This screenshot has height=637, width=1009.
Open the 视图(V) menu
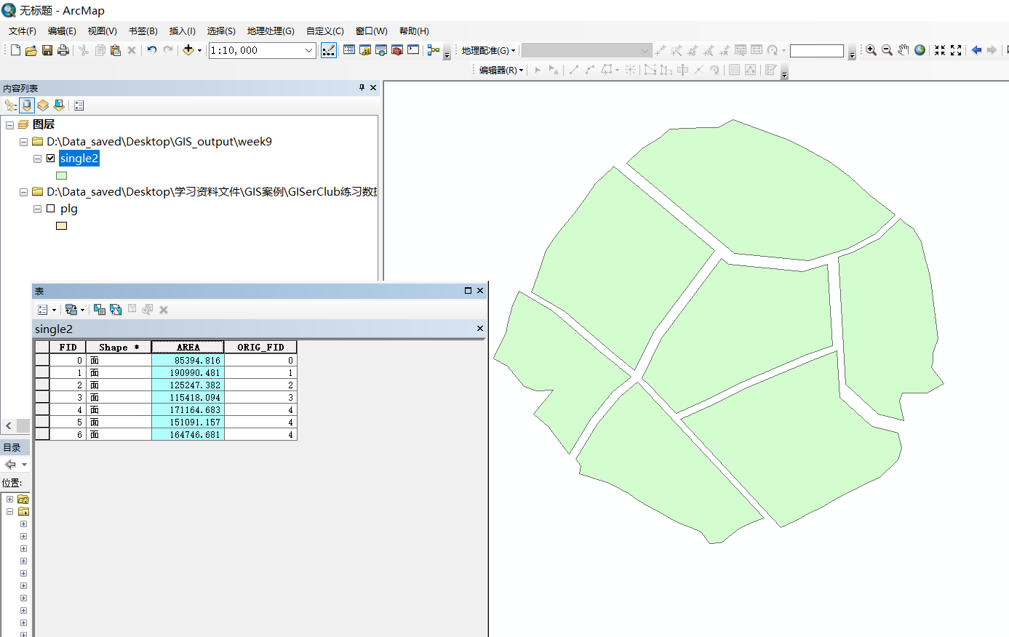pyautogui.click(x=103, y=31)
